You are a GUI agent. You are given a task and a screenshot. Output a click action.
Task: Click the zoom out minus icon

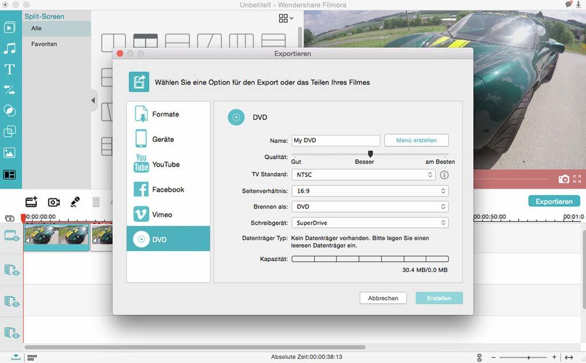tap(493, 357)
